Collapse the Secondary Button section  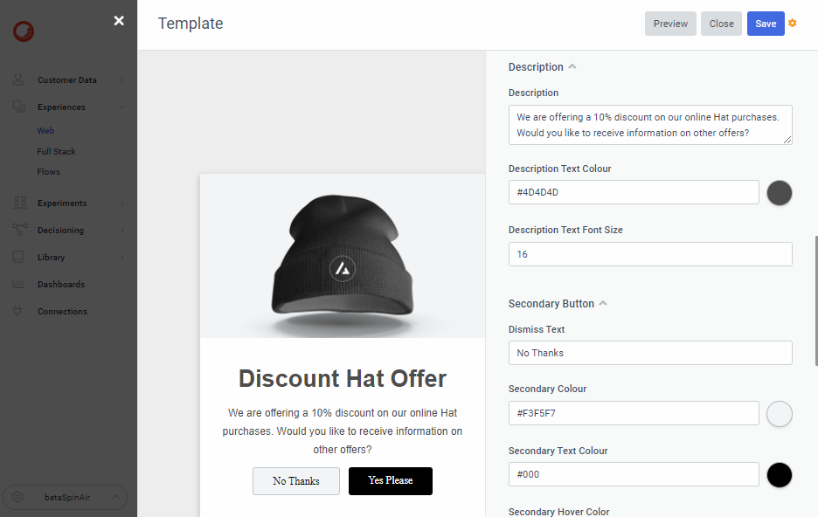[x=603, y=304]
